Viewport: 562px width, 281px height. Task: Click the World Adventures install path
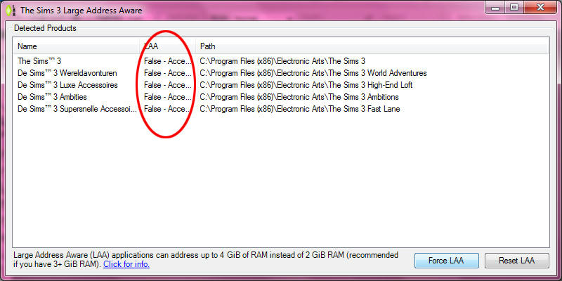(x=313, y=73)
